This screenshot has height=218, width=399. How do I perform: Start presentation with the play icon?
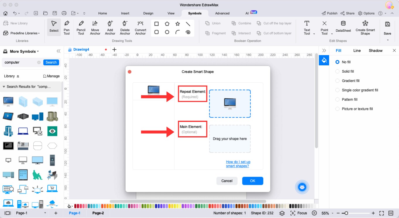314,213
